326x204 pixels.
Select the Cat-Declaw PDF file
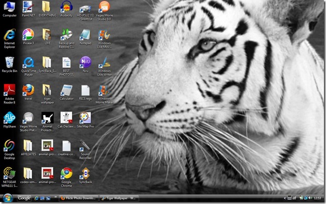(x=66, y=120)
